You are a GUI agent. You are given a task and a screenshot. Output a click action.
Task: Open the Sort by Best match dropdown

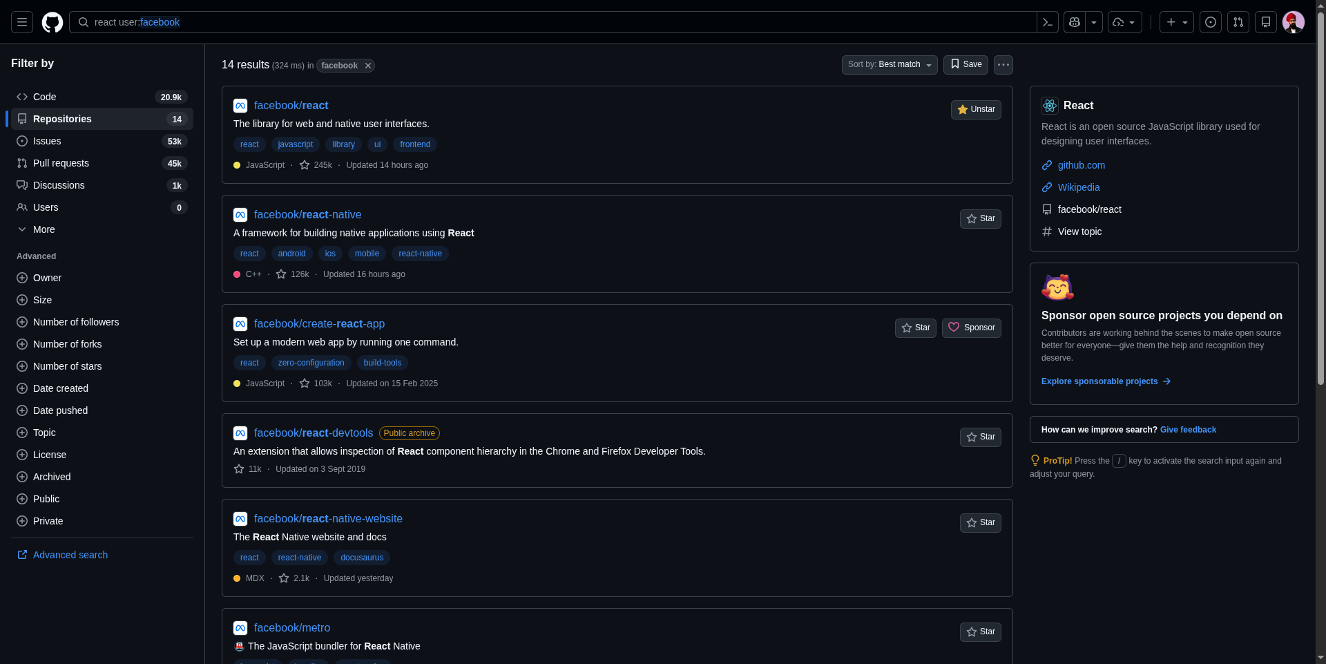point(890,64)
